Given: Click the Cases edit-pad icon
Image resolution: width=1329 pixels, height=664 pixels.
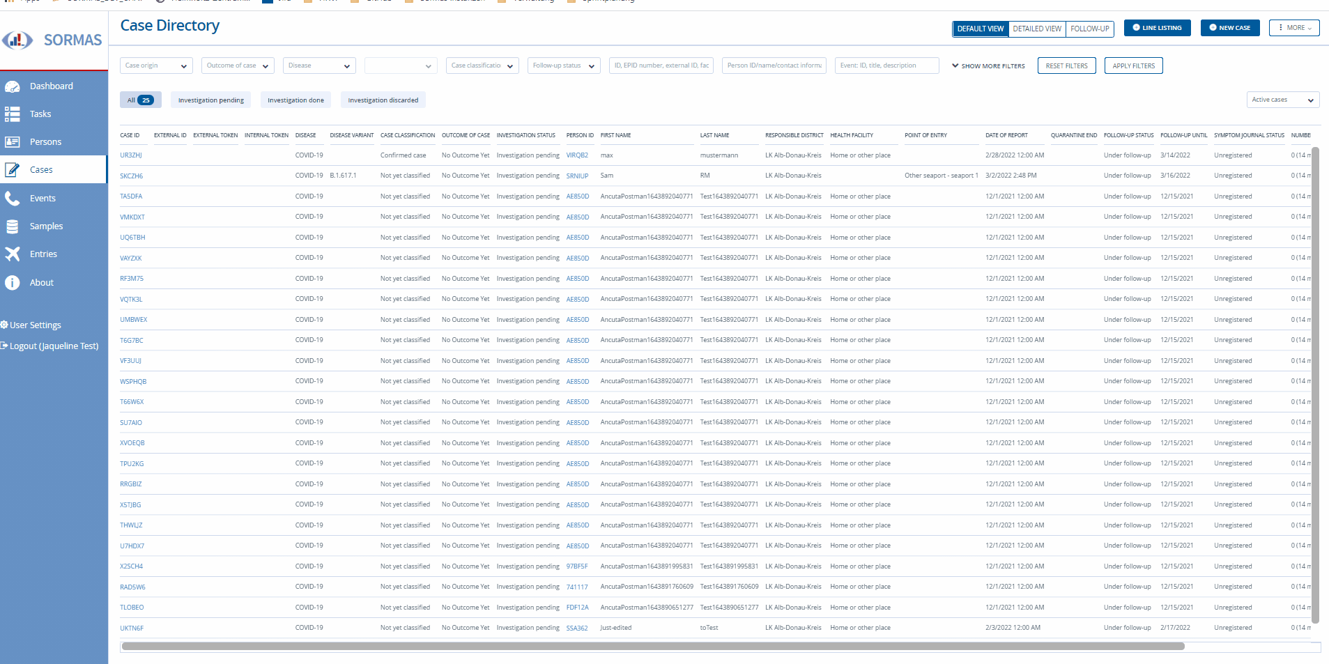Looking at the screenshot, I should 13,170.
